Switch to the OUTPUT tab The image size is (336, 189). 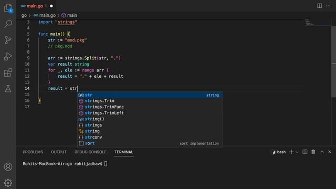tap(58, 152)
